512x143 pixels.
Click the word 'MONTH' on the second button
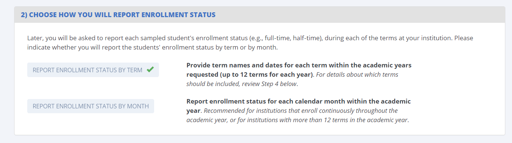(x=138, y=106)
